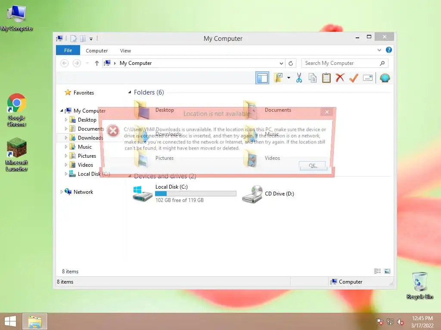This screenshot has width=441, height=330.
Task: Open the address bar history dropdown
Action: (281, 64)
